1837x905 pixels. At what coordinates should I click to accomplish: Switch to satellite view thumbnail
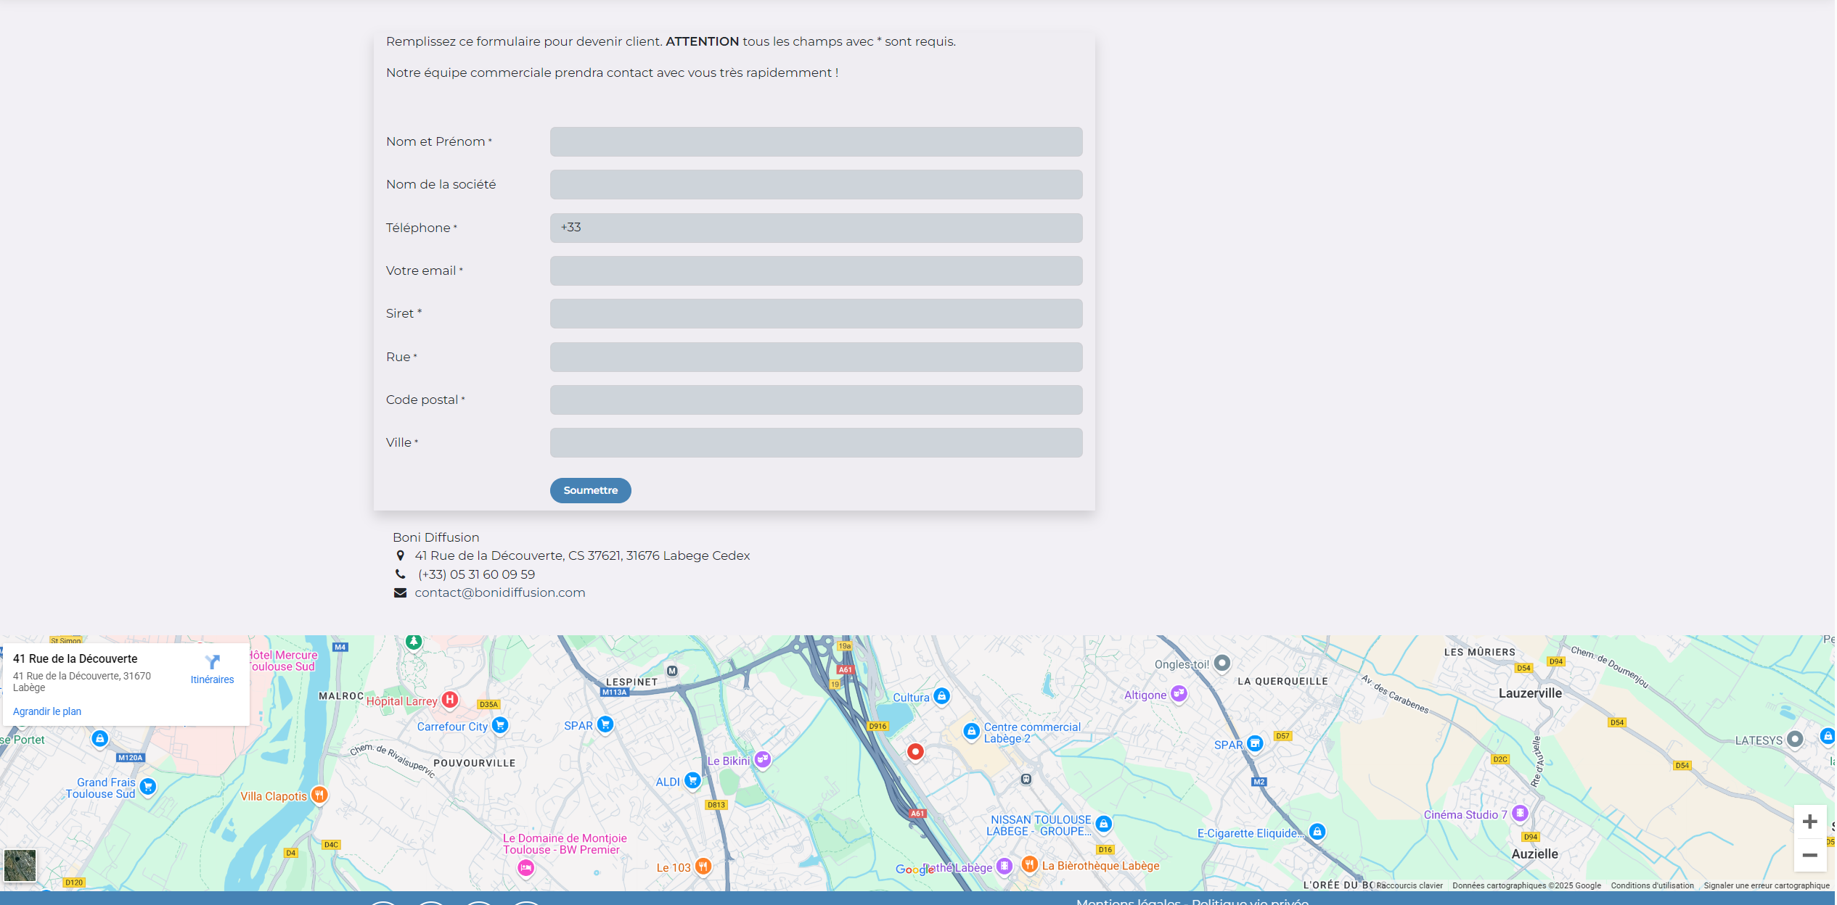20,865
